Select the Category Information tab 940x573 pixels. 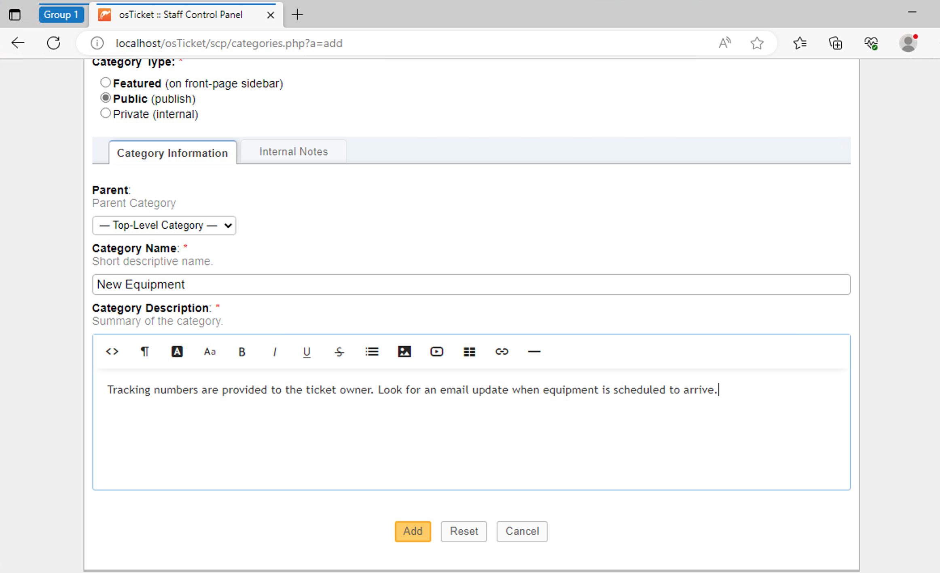click(x=172, y=153)
